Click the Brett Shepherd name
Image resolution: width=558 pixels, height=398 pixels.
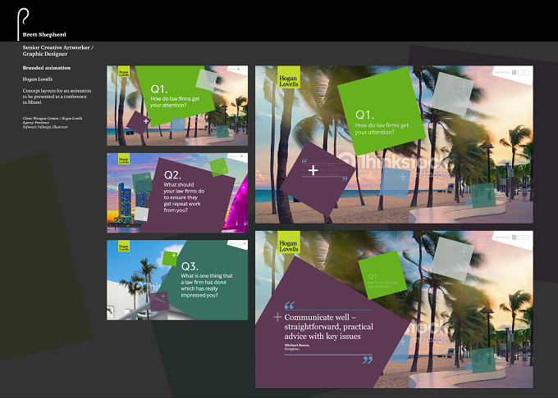[44, 34]
